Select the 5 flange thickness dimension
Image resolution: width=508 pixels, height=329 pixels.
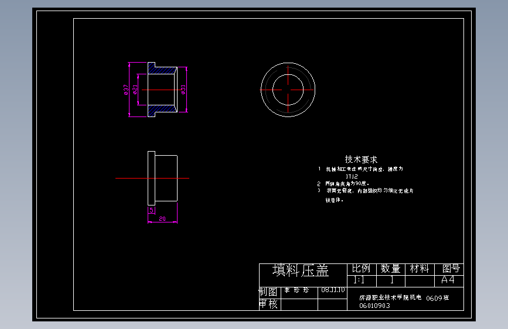[151, 210]
